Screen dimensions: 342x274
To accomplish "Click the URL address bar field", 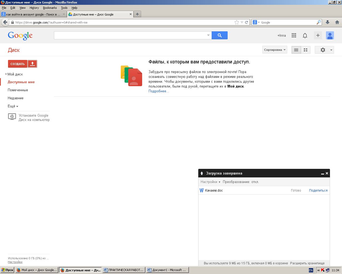I will click(x=124, y=22).
